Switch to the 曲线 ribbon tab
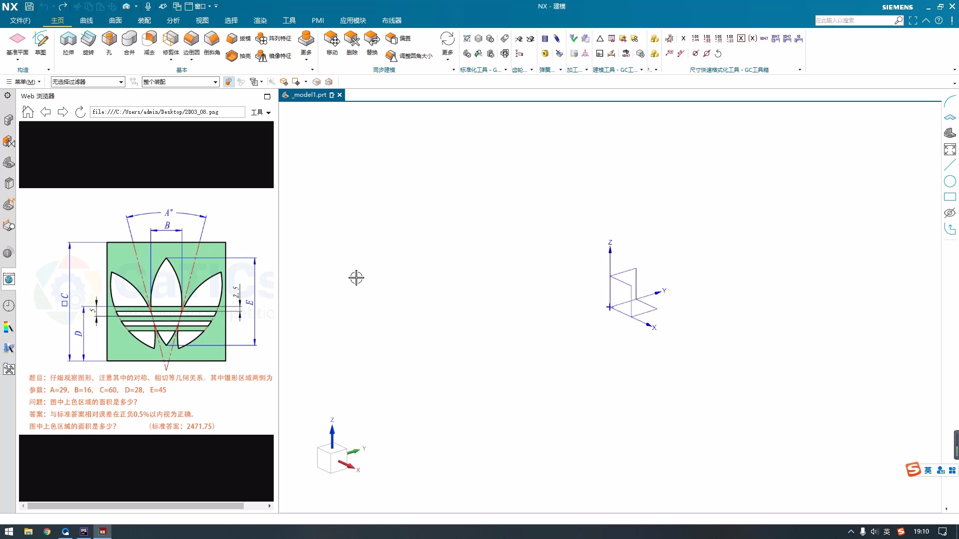The width and height of the screenshot is (959, 539). coord(86,20)
